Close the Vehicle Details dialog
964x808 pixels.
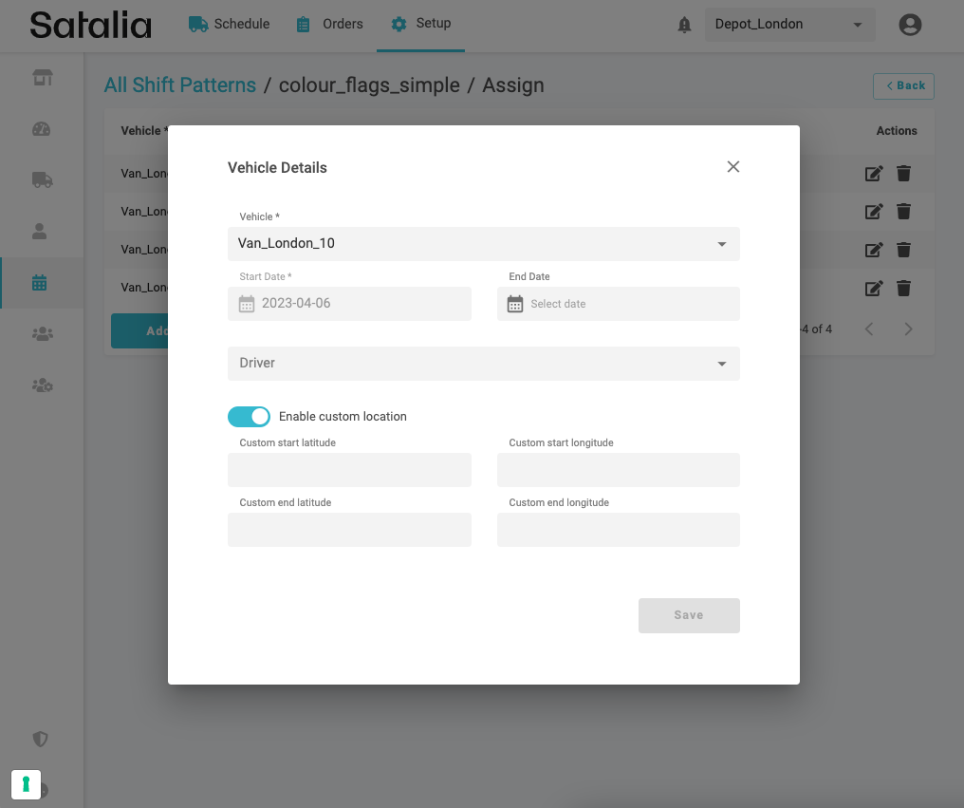coord(732,167)
